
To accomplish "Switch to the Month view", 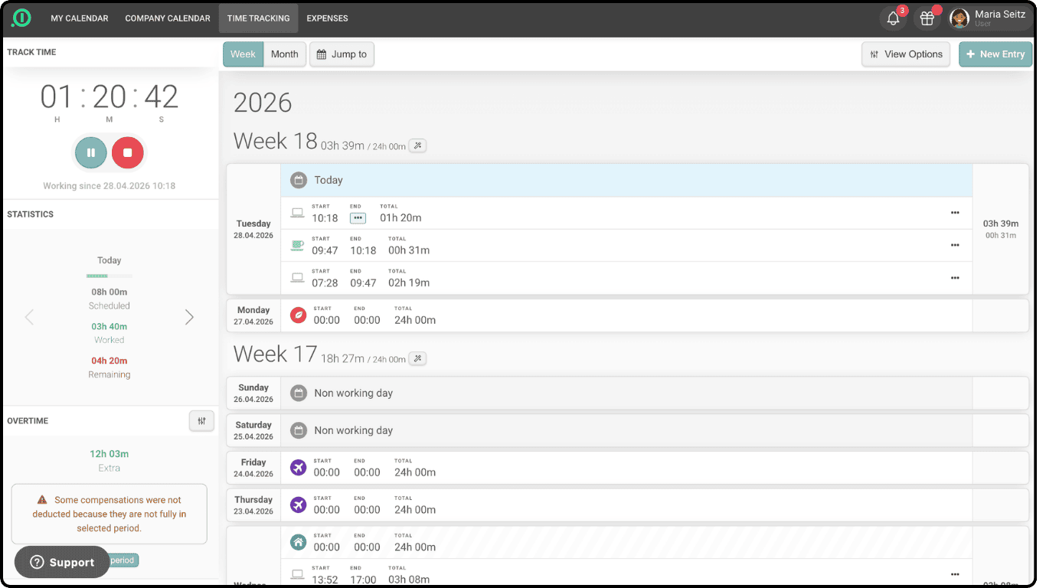I will pyautogui.click(x=284, y=54).
